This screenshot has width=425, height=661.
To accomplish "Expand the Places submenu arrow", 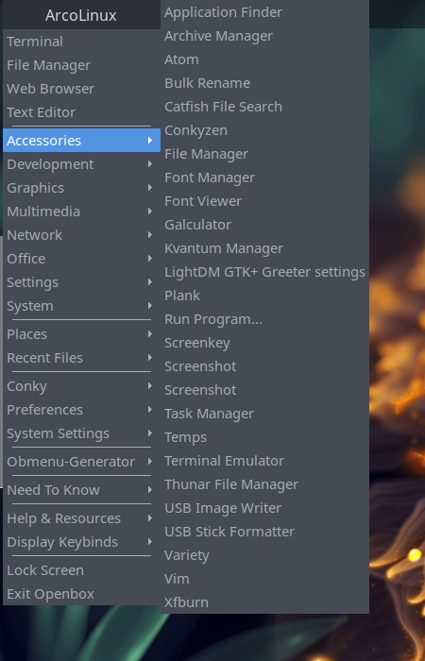I will point(150,334).
